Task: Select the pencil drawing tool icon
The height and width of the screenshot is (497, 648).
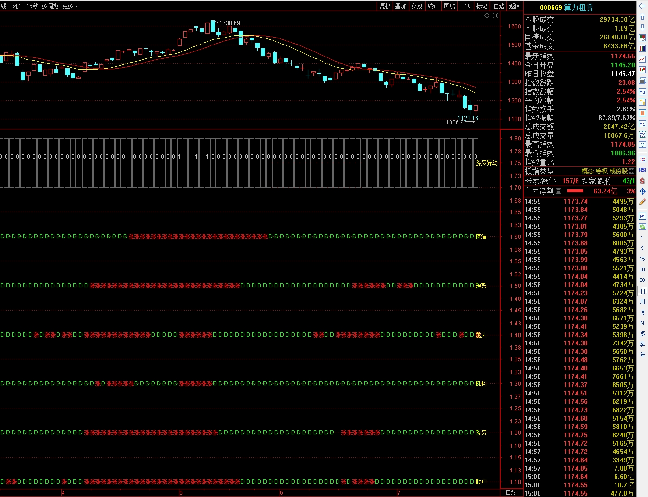Action: 642,202
